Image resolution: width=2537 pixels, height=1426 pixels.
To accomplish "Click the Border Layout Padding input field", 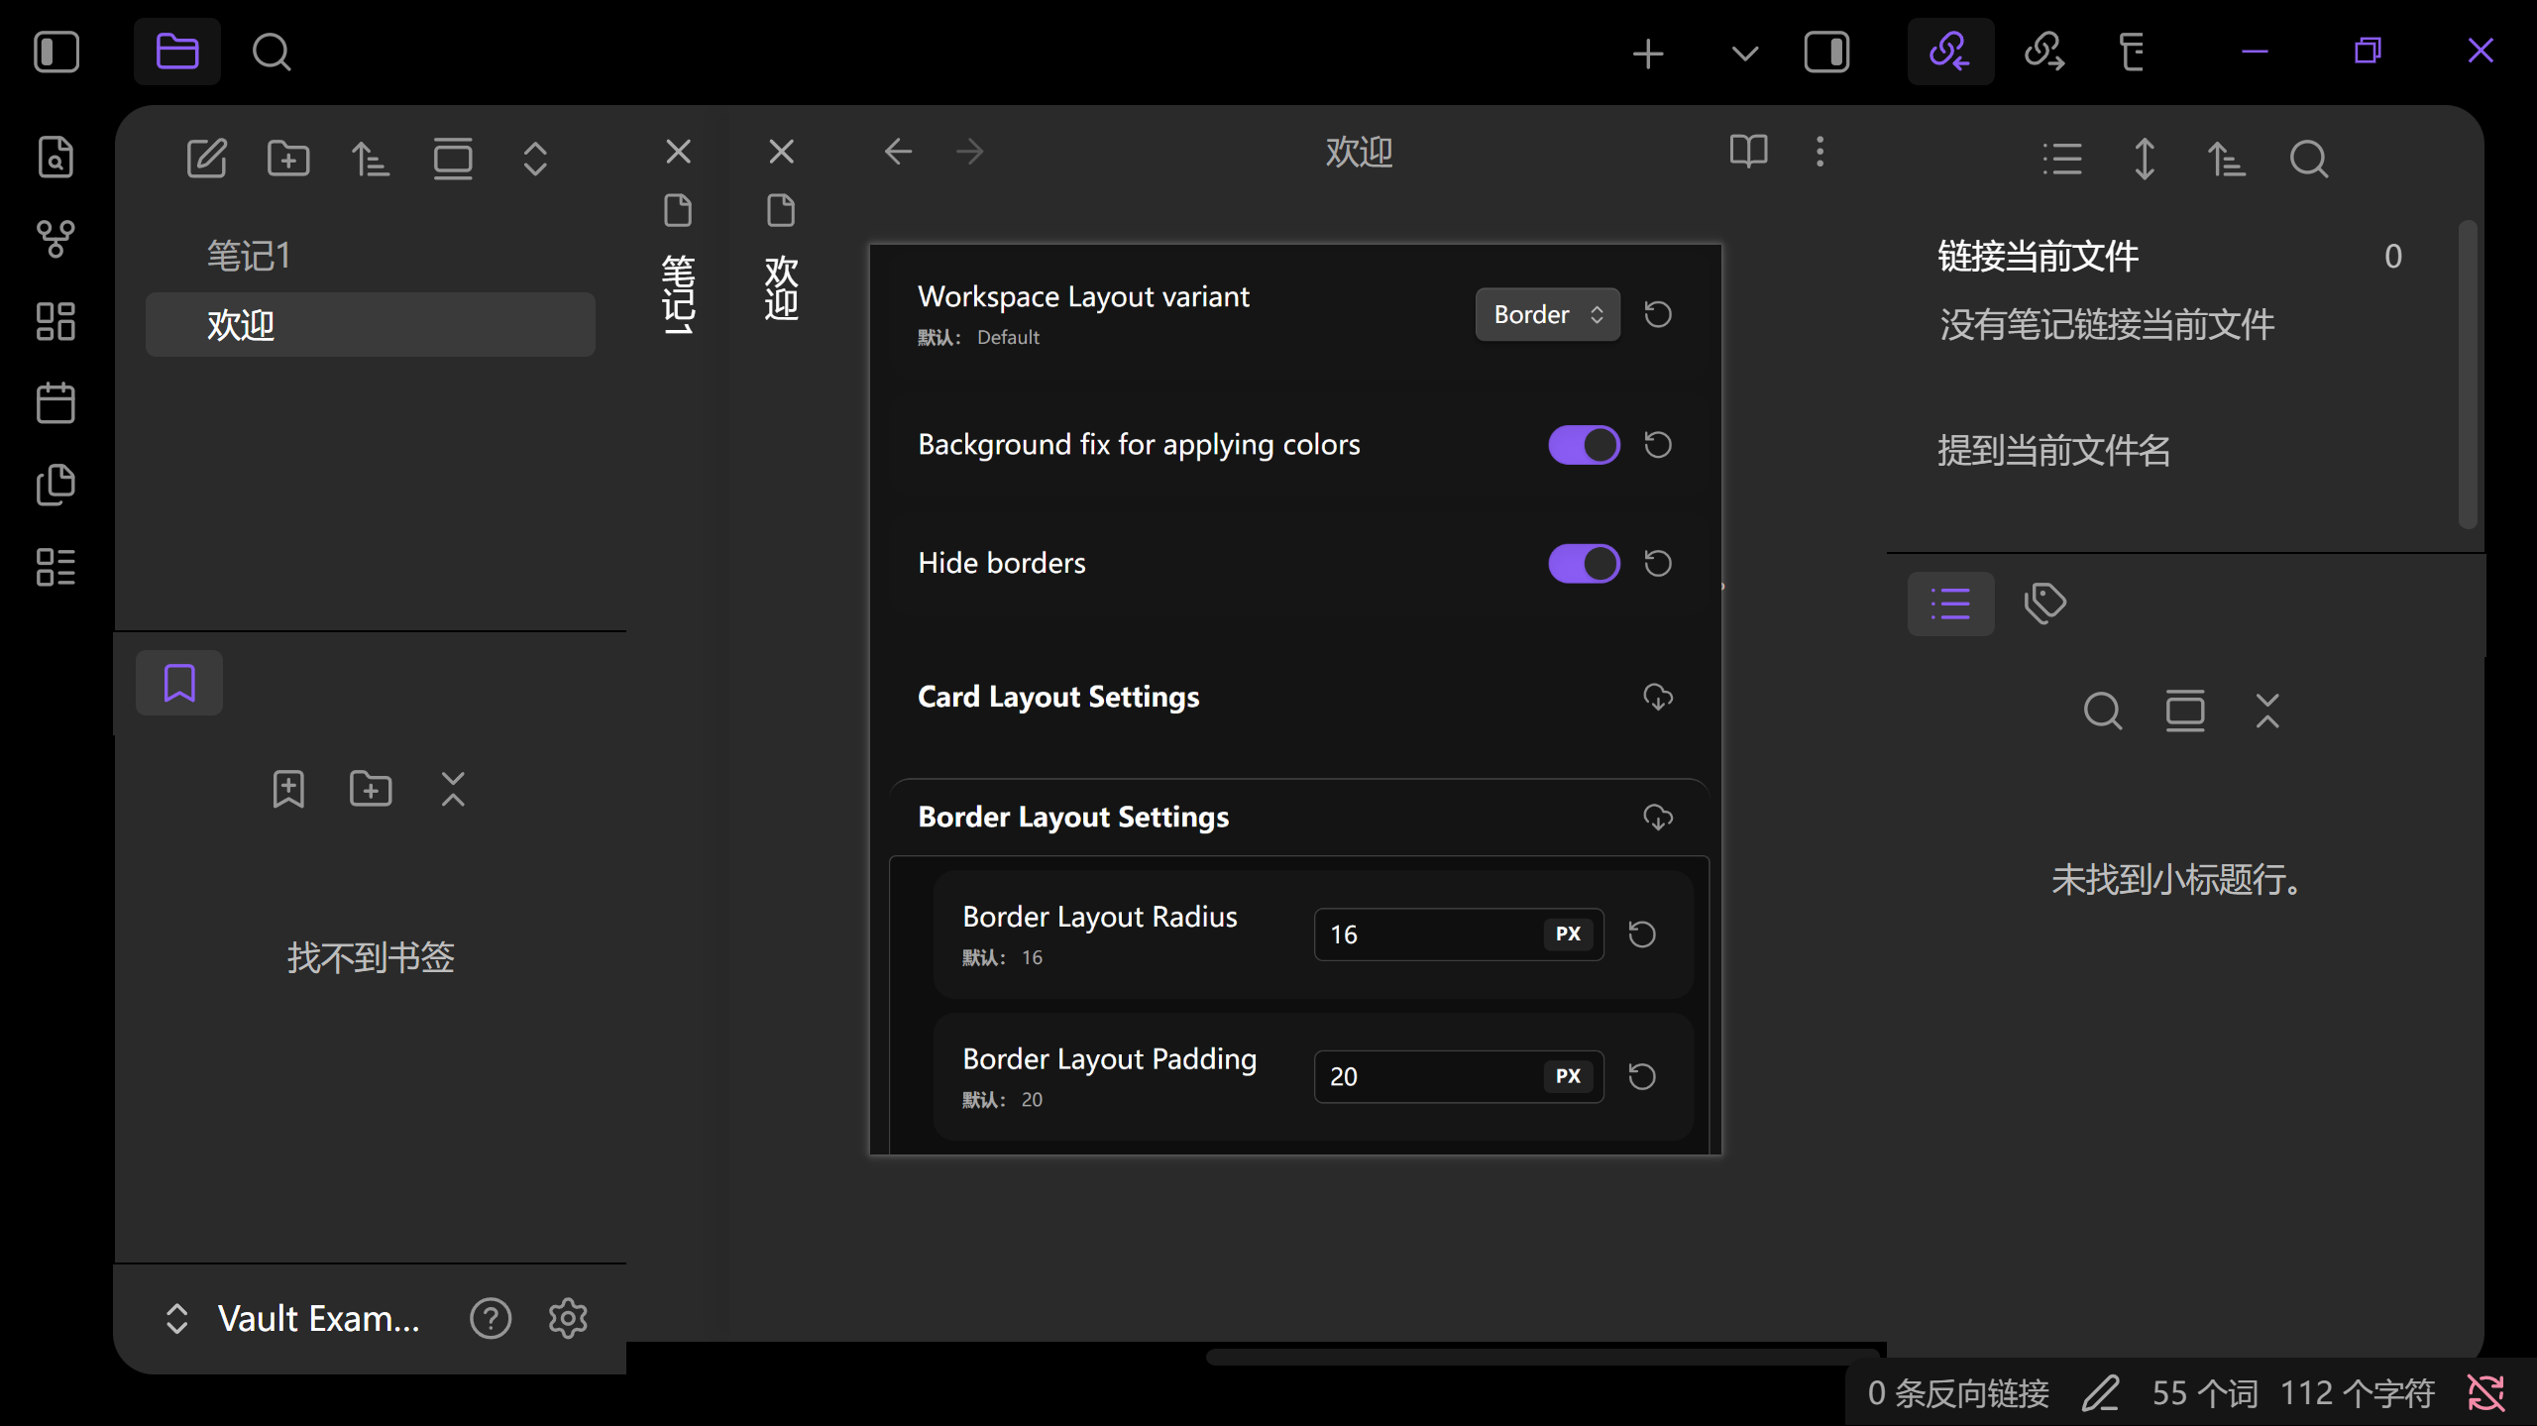I will pyautogui.click(x=1427, y=1076).
